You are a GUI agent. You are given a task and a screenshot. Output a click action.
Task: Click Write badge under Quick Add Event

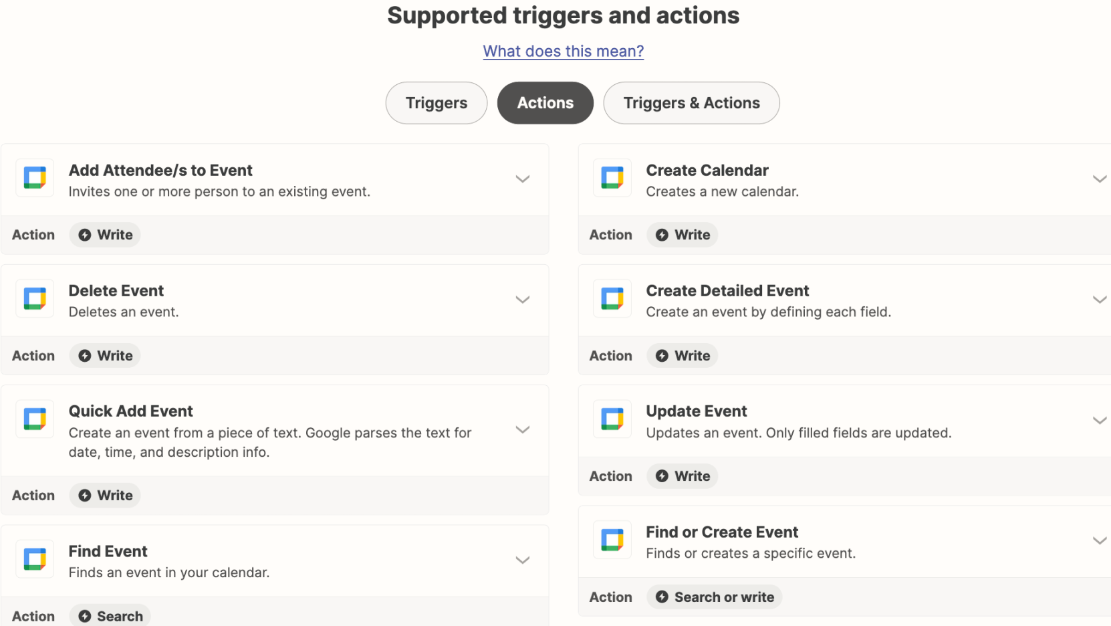coord(105,496)
